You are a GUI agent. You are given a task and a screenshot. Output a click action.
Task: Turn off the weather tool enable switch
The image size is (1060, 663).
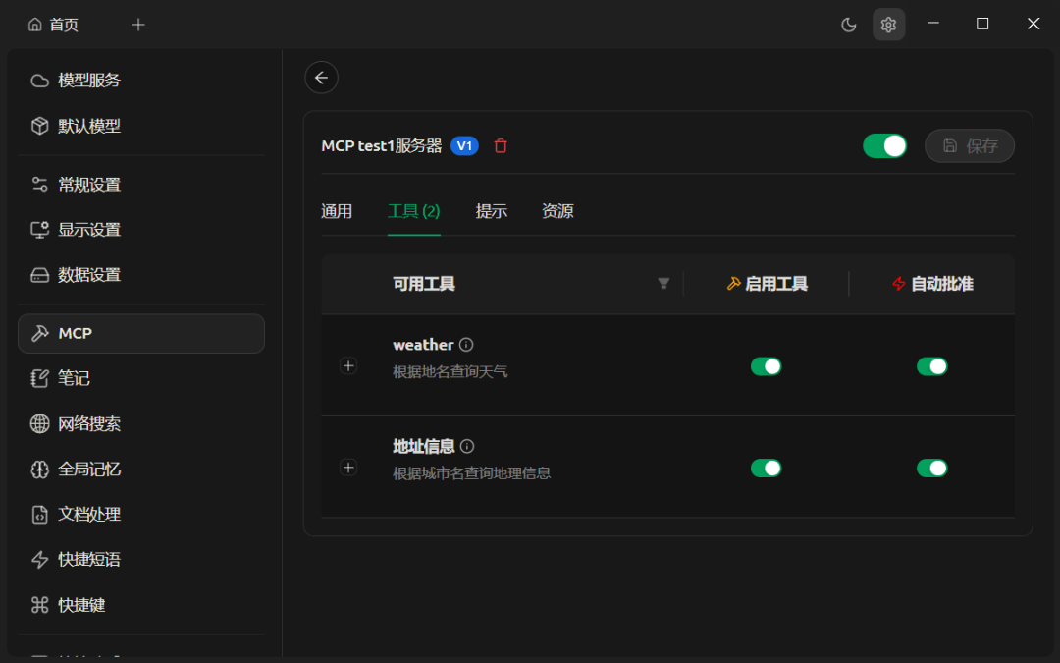(767, 365)
